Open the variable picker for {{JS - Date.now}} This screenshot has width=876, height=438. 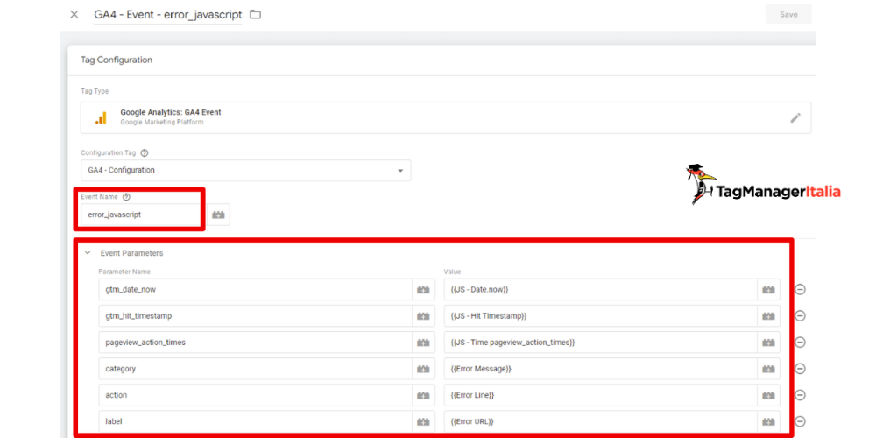pyautogui.click(x=769, y=289)
